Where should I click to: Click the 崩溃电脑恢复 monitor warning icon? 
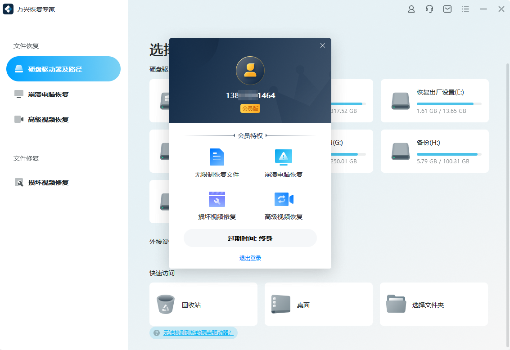tap(283, 157)
